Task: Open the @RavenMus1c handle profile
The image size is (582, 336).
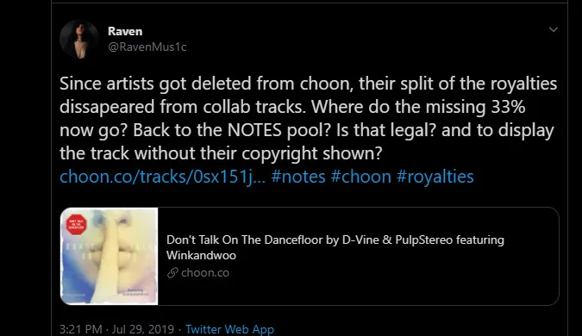Action: coord(147,47)
